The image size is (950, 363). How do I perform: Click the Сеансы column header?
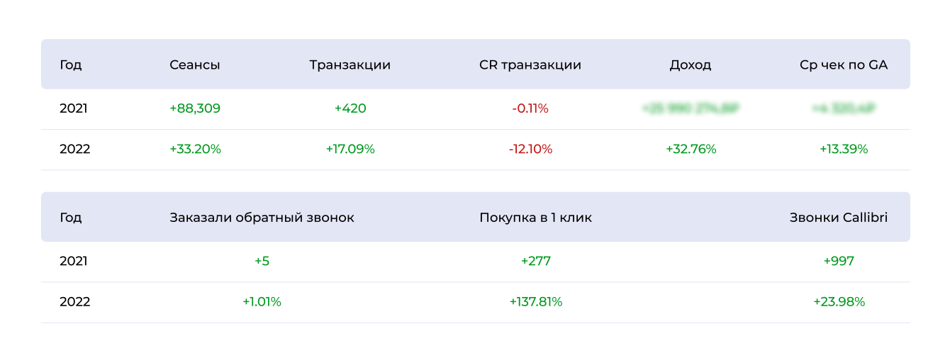[195, 65]
